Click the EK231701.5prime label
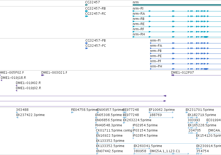221x155 pixels. tap(200, 110)
